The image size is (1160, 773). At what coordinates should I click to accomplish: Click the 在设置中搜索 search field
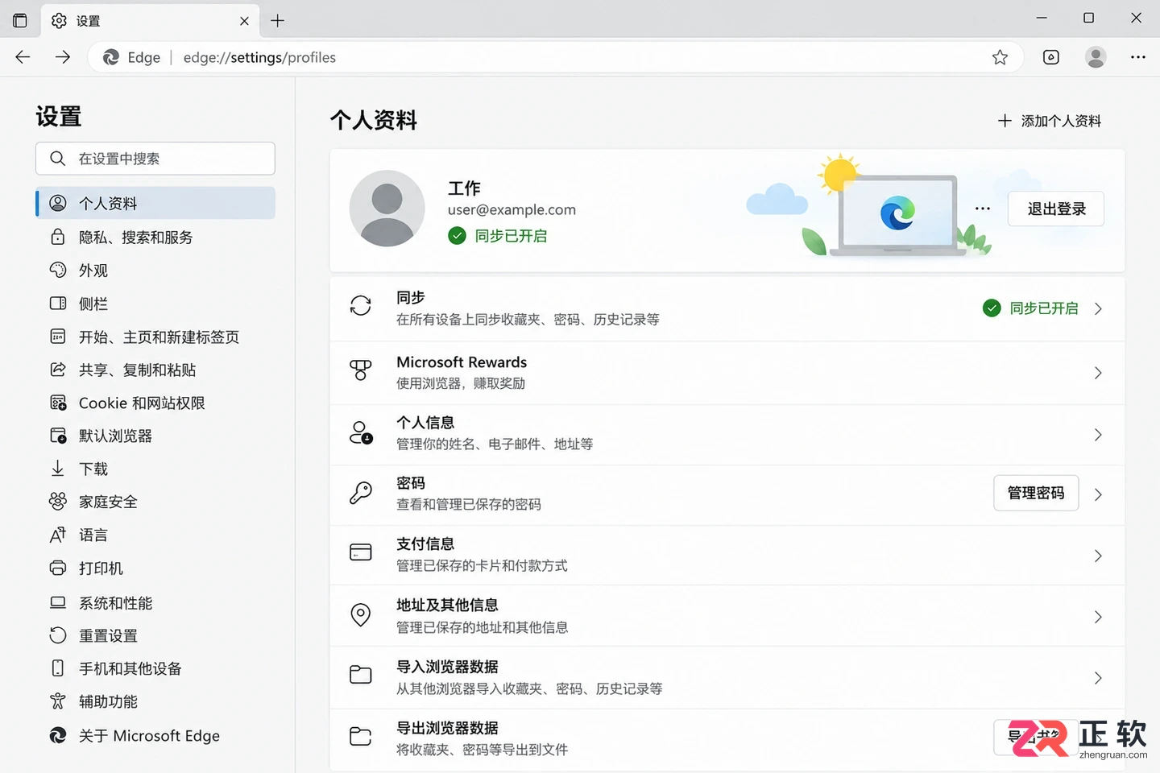(155, 159)
